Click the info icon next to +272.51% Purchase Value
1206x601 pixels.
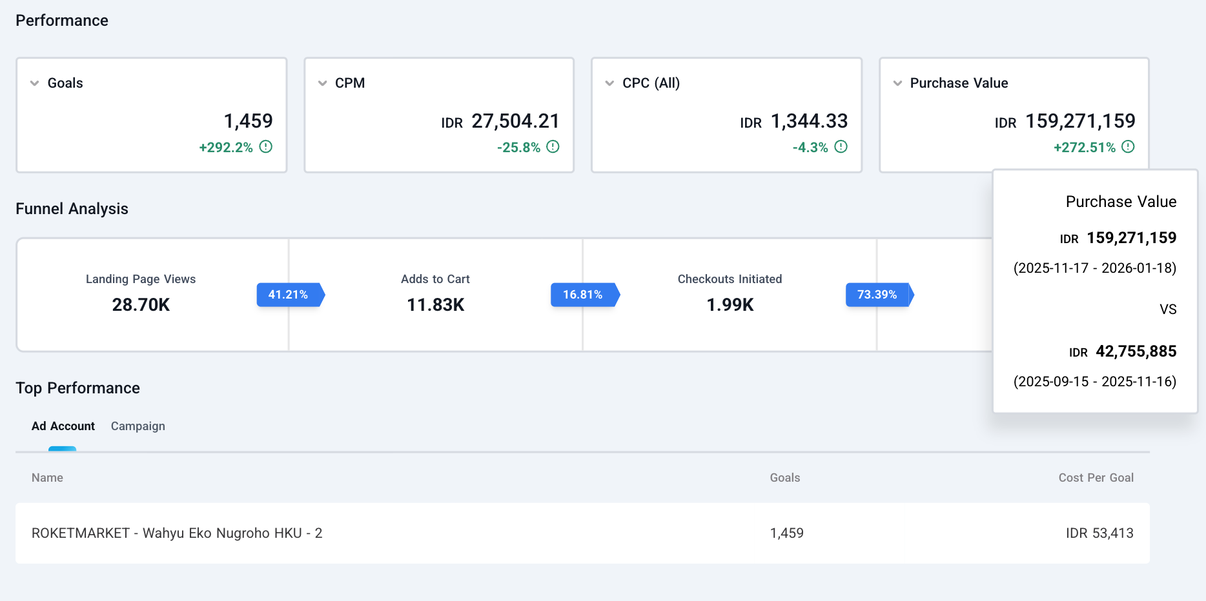click(1128, 146)
